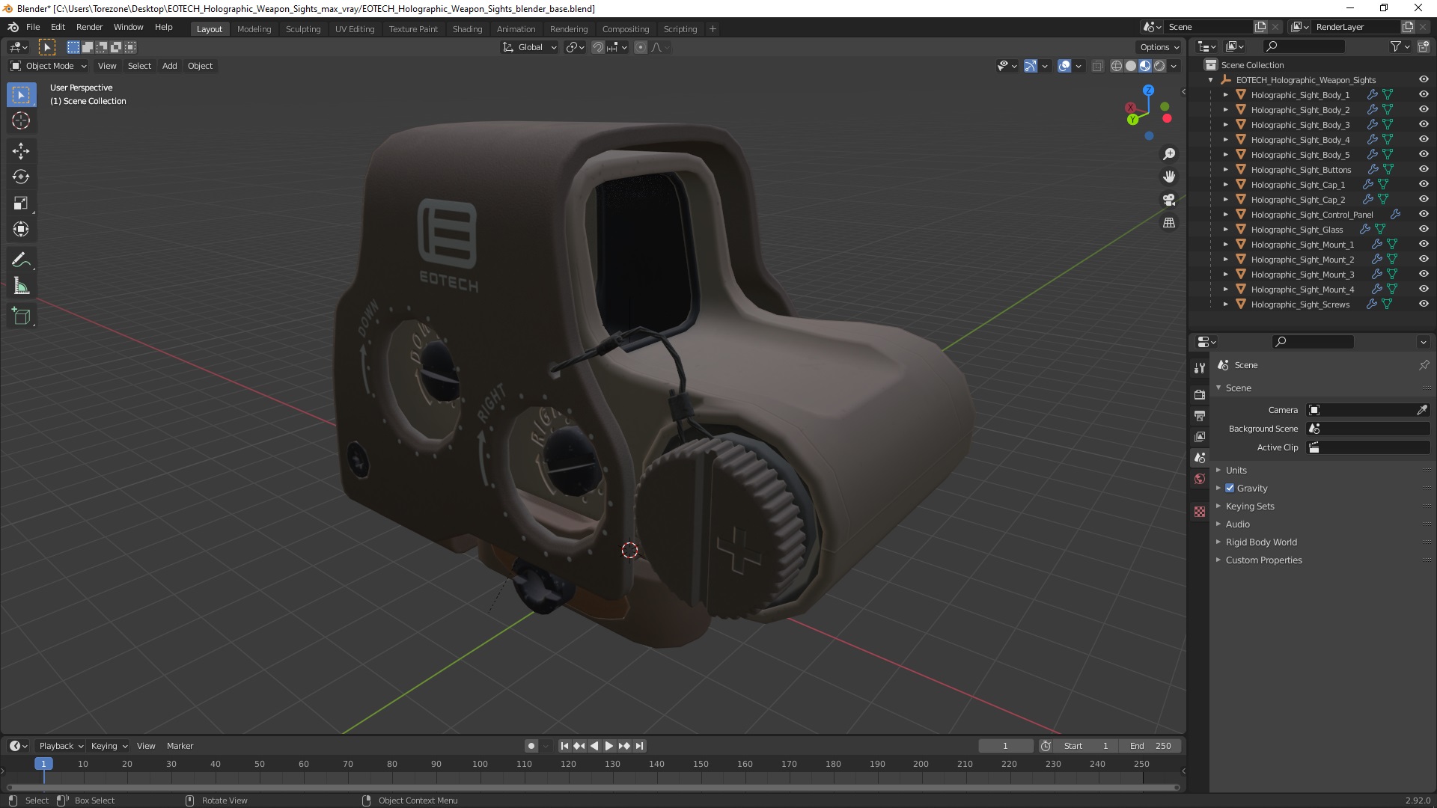Toggle proportional editing button
The height and width of the screenshot is (808, 1437).
tap(641, 47)
